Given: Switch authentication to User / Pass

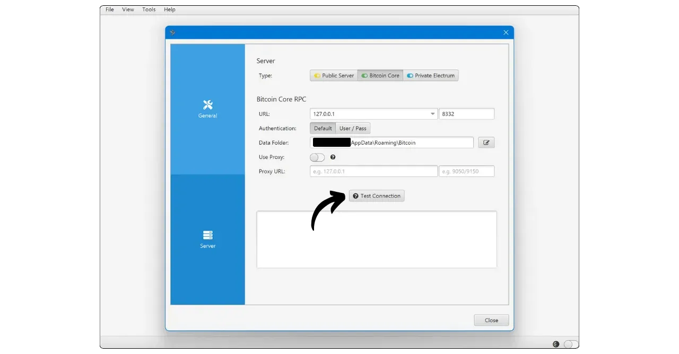Looking at the screenshot, I should point(353,128).
